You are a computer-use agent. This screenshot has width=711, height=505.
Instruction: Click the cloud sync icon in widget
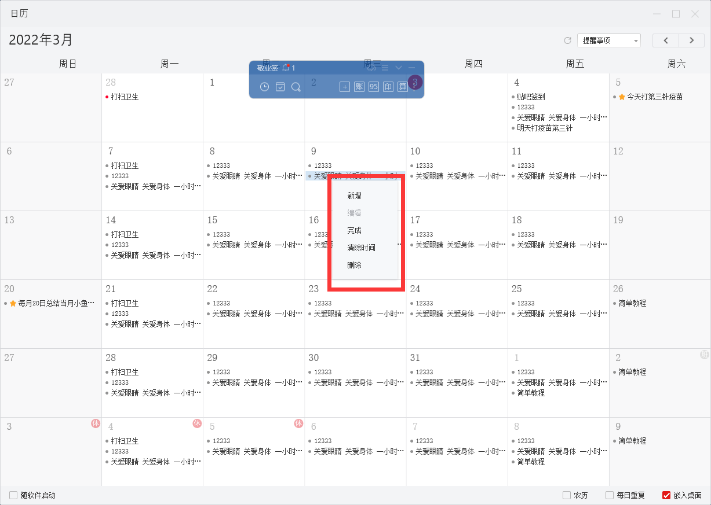click(371, 68)
